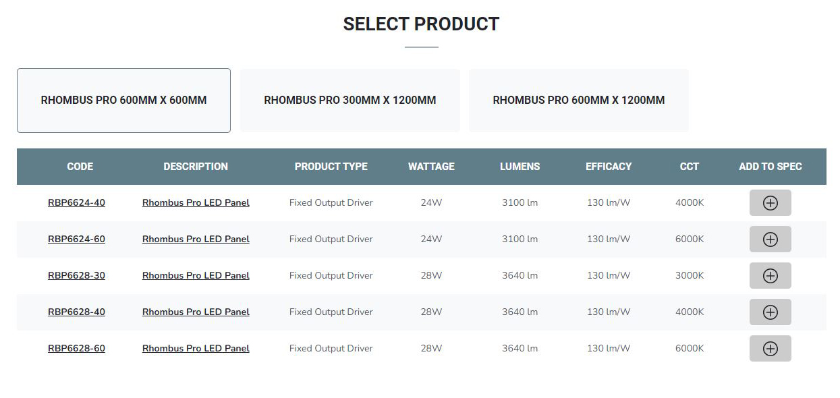Switch to Rhombus Pro 300mm x 1200mm tab
The width and height of the screenshot is (840, 398).
coord(349,101)
